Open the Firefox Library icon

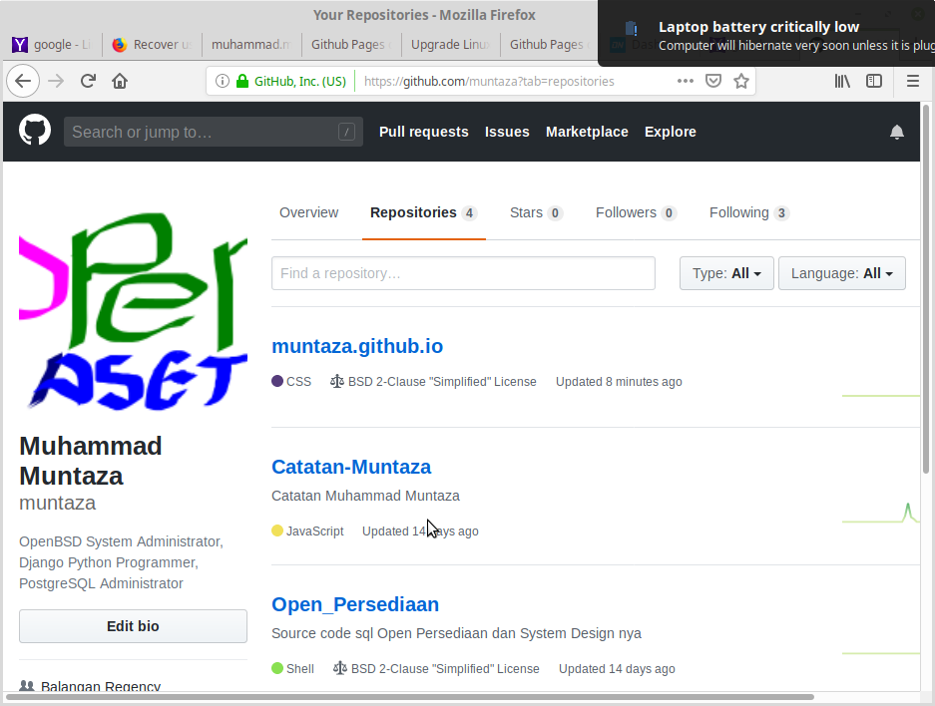coord(842,81)
